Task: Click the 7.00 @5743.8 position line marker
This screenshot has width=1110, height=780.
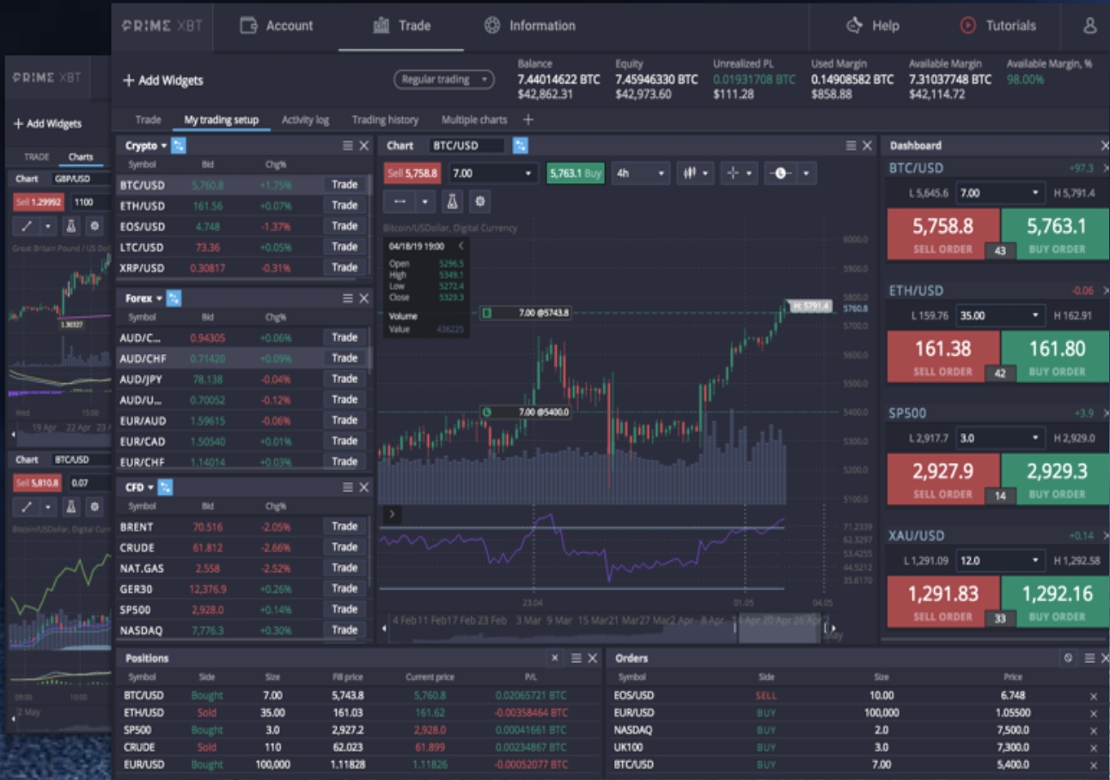Action: [x=525, y=313]
